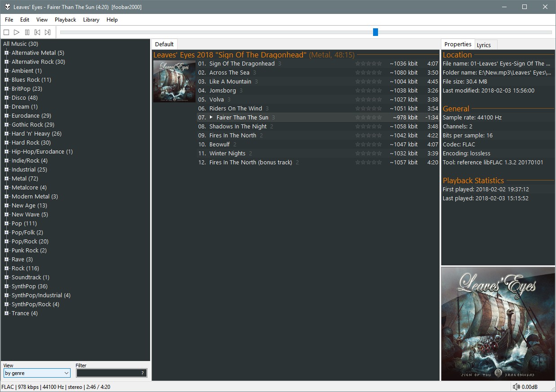Click the Stop playback button

pyautogui.click(x=6, y=32)
